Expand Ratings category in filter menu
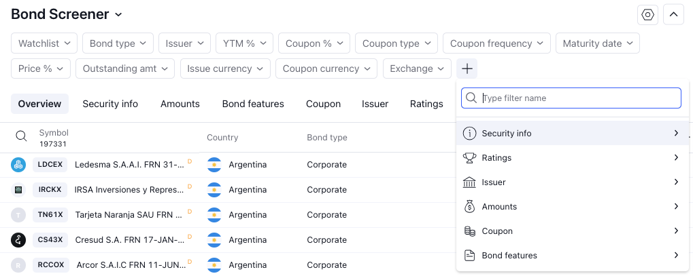The image size is (693, 276). click(573, 158)
